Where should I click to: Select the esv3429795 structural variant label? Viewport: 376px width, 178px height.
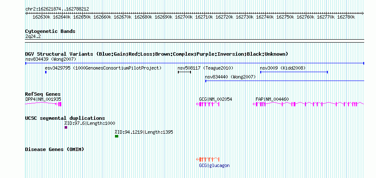click(103, 68)
